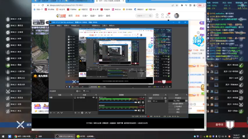This screenshot has width=248, height=139.
Task: Click 工作室模式 Studio Mode button
Action: [x=178, y=107]
